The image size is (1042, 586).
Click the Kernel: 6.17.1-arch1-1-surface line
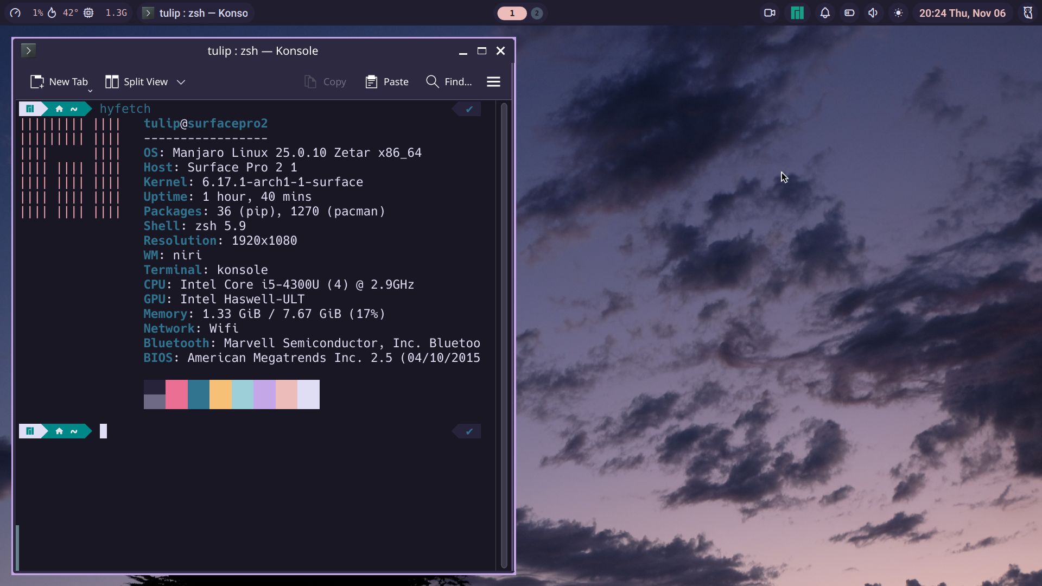tap(253, 182)
